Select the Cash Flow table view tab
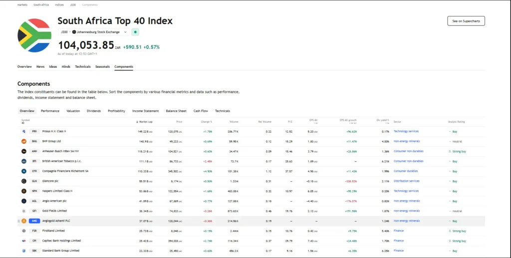Image resolution: width=511 pixels, height=258 pixels. [201, 111]
